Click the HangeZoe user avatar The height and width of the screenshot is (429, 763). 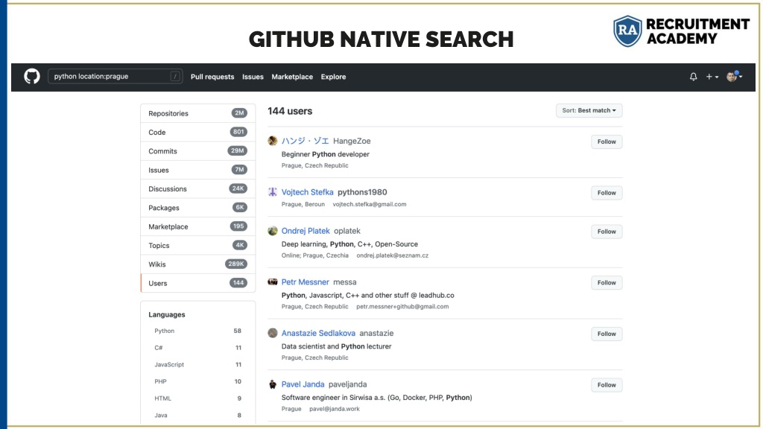click(x=273, y=141)
